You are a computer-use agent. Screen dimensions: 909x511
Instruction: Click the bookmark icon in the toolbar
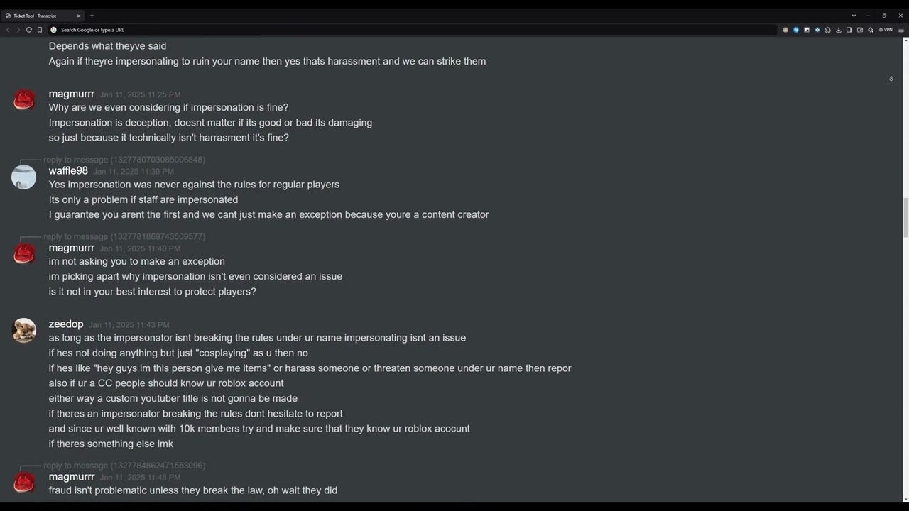point(40,30)
